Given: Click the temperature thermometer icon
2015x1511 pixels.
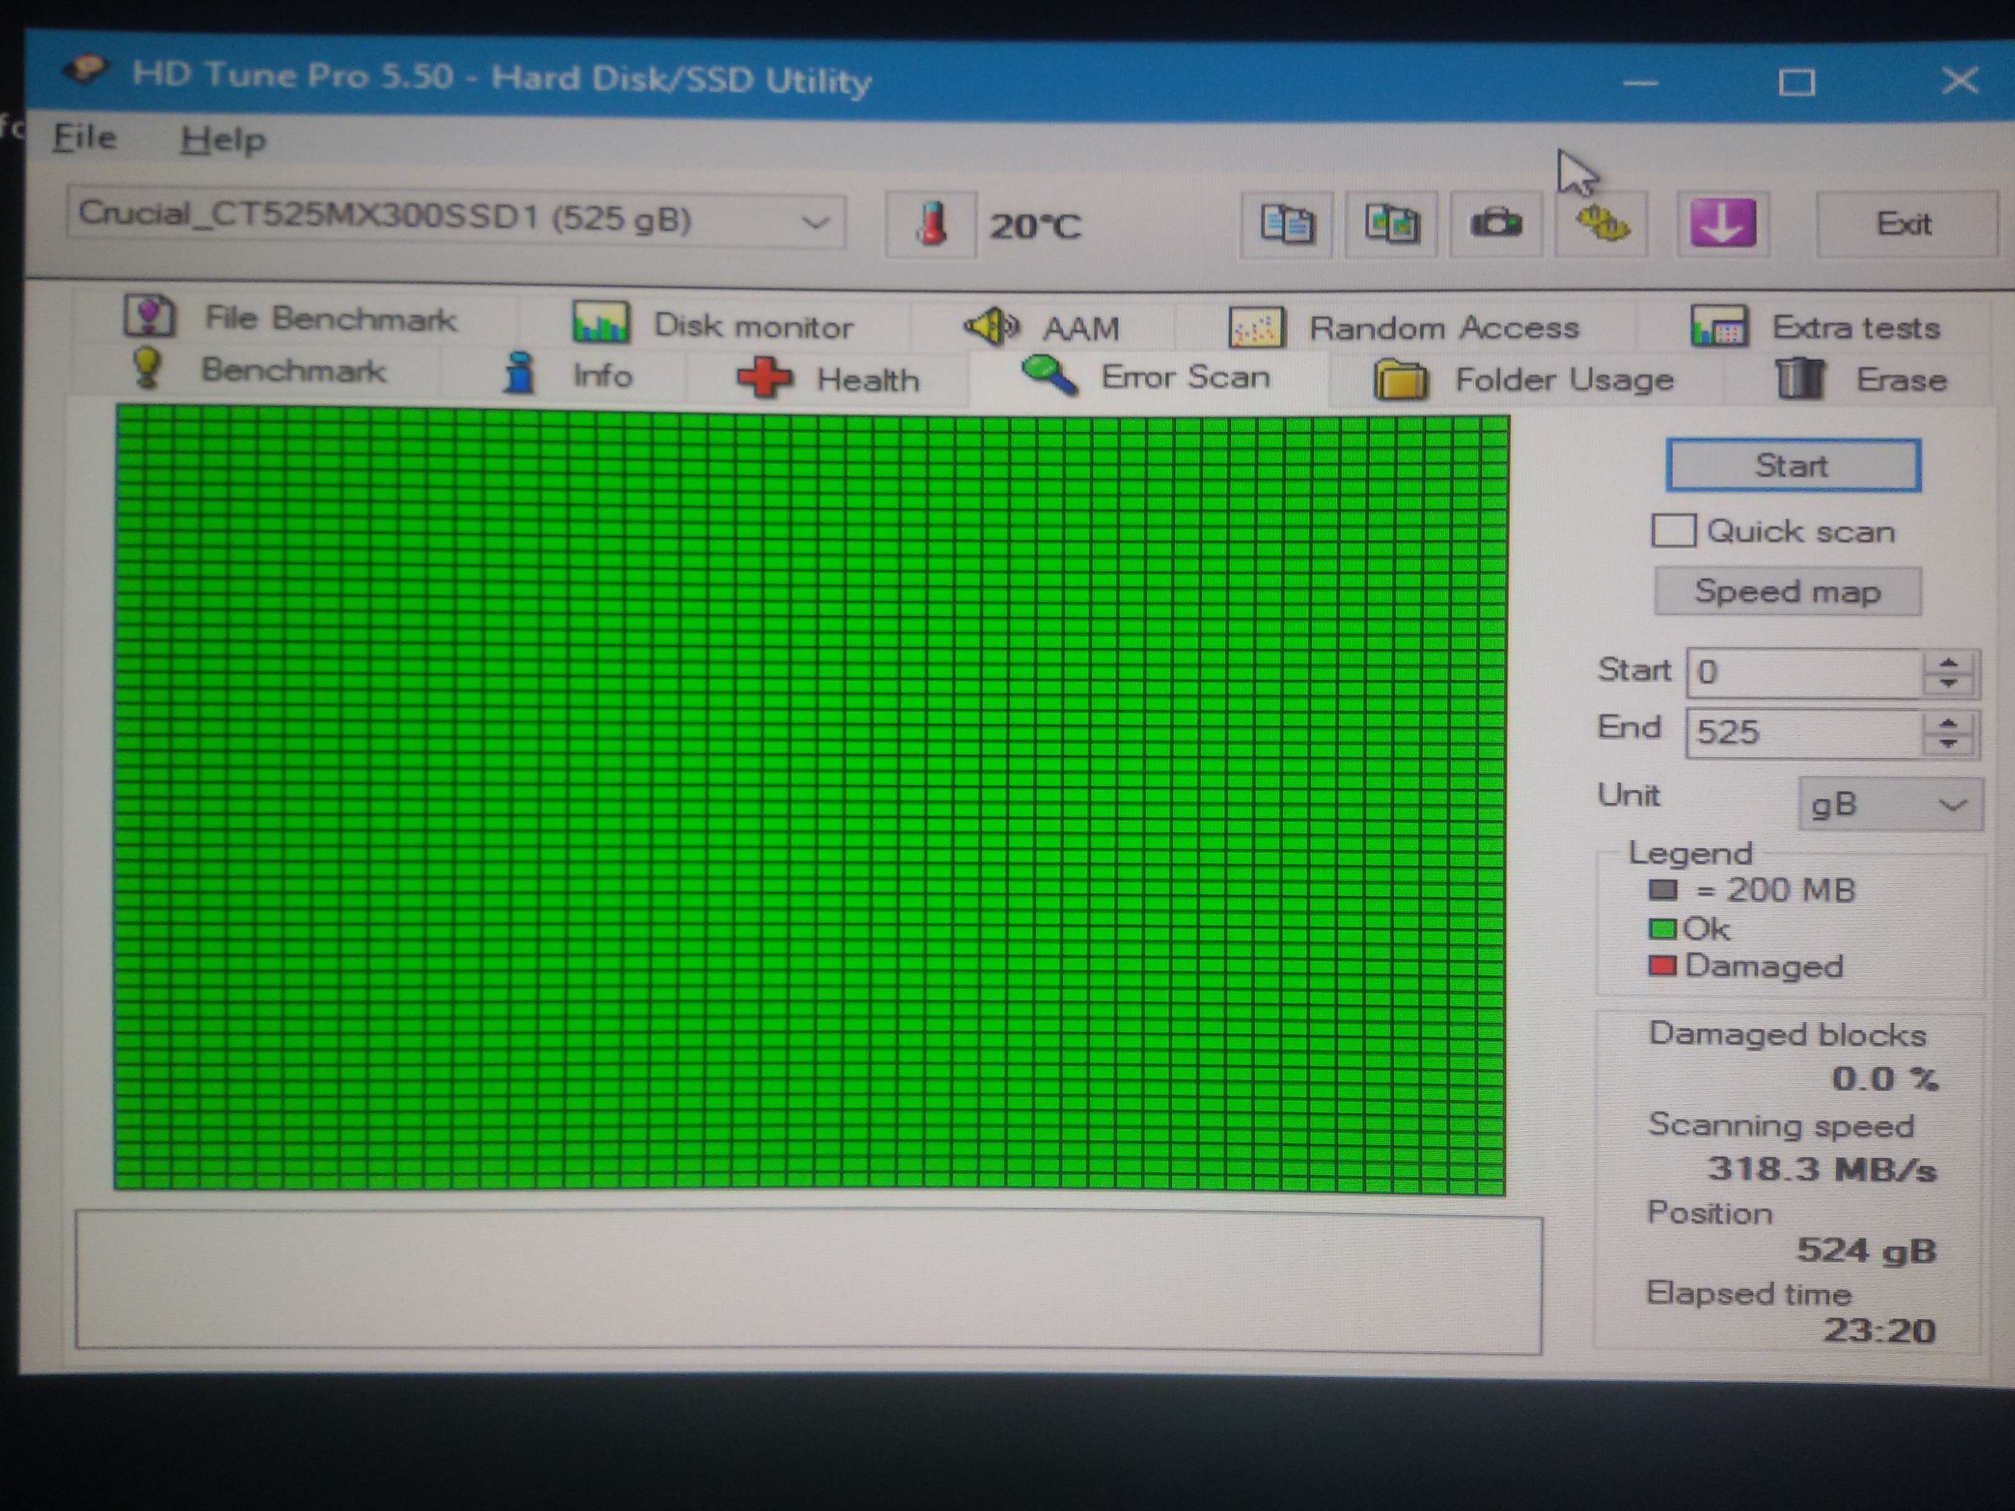Looking at the screenshot, I should 931,224.
